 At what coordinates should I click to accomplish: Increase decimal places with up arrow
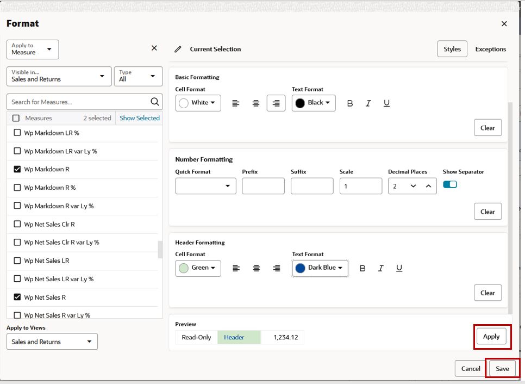point(428,186)
